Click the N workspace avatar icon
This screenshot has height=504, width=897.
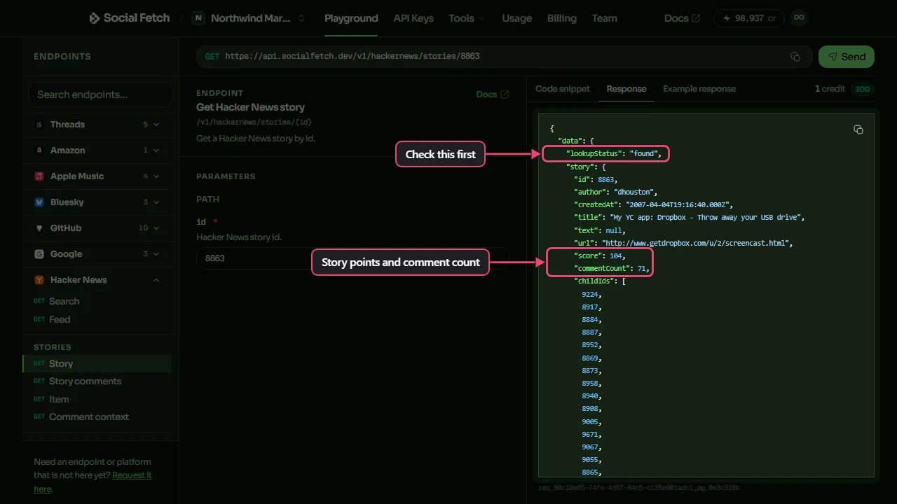[198, 18]
